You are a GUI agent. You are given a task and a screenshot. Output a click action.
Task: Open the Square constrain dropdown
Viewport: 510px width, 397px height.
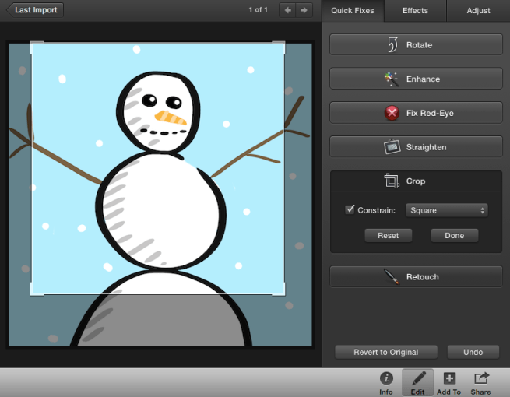pyautogui.click(x=447, y=210)
